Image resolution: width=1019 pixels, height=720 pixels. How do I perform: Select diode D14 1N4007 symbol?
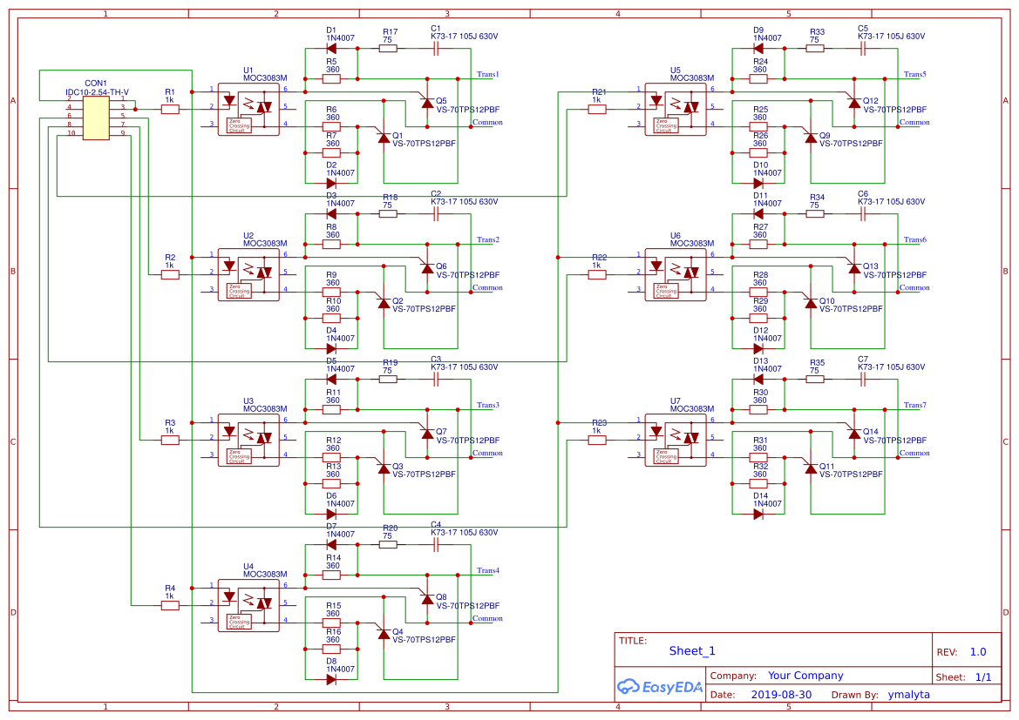point(758,514)
